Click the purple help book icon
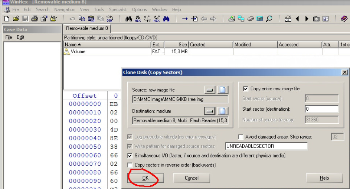Image resolution: width=350 pixels, height=189 pixels. [x=344, y=19]
